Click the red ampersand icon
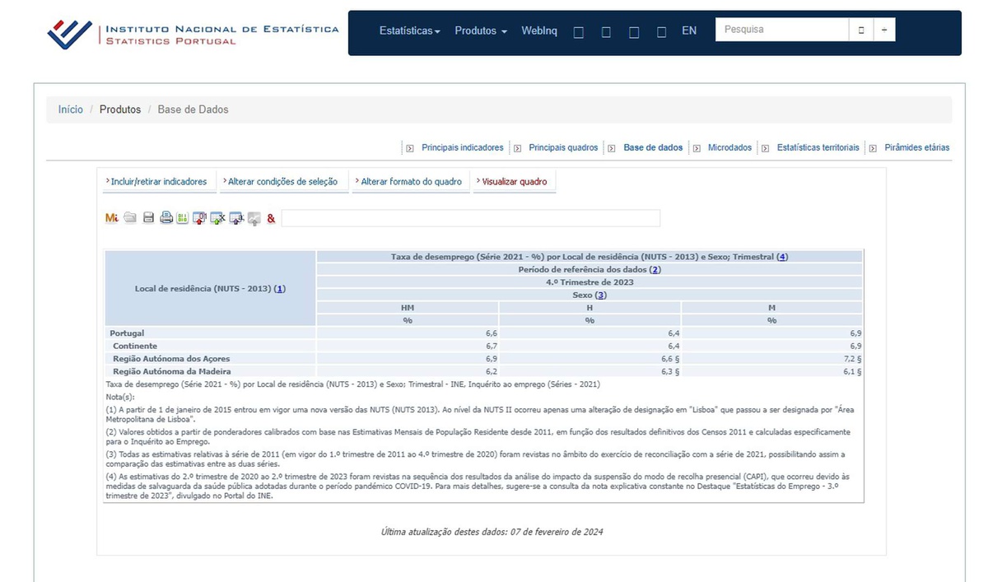The height and width of the screenshot is (582, 988). (x=271, y=218)
